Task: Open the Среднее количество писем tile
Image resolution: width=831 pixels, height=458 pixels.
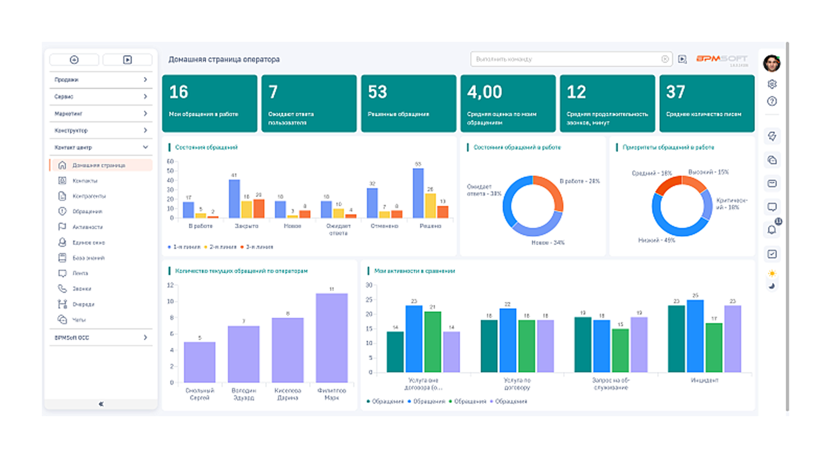Action: (707, 104)
